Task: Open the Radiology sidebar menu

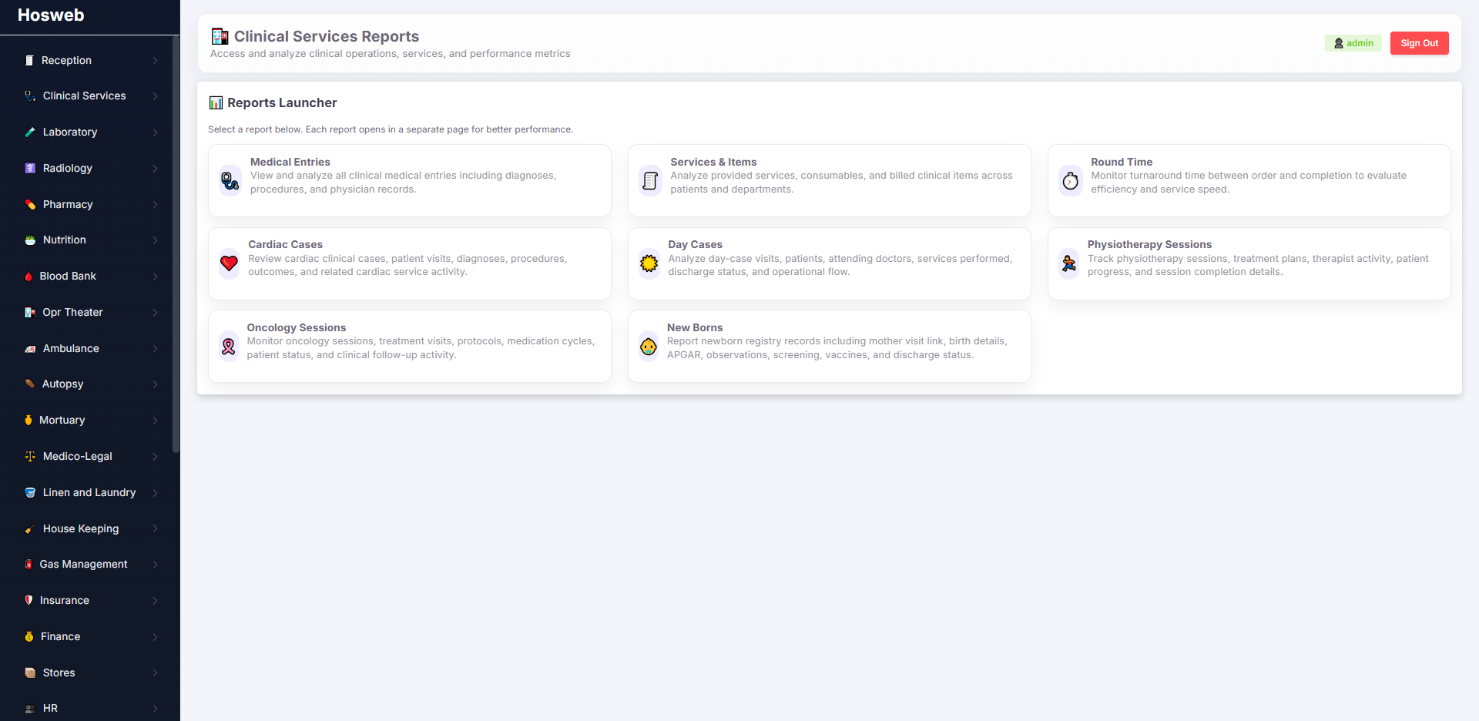Action: pos(90,168)
